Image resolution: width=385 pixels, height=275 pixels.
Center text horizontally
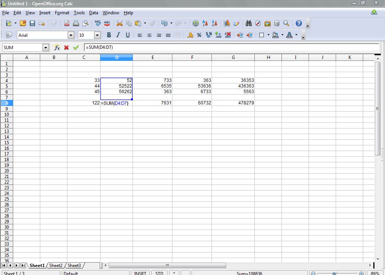click(x=149, y=35)
